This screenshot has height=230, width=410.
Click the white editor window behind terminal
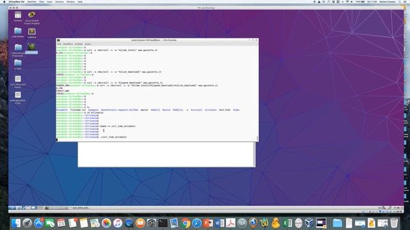pyautogui.click(x=167, y=154)
